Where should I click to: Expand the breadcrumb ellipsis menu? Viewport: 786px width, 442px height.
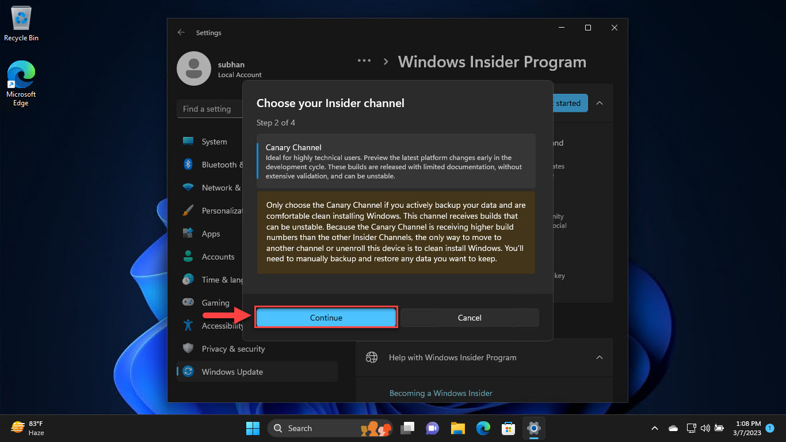364,60
